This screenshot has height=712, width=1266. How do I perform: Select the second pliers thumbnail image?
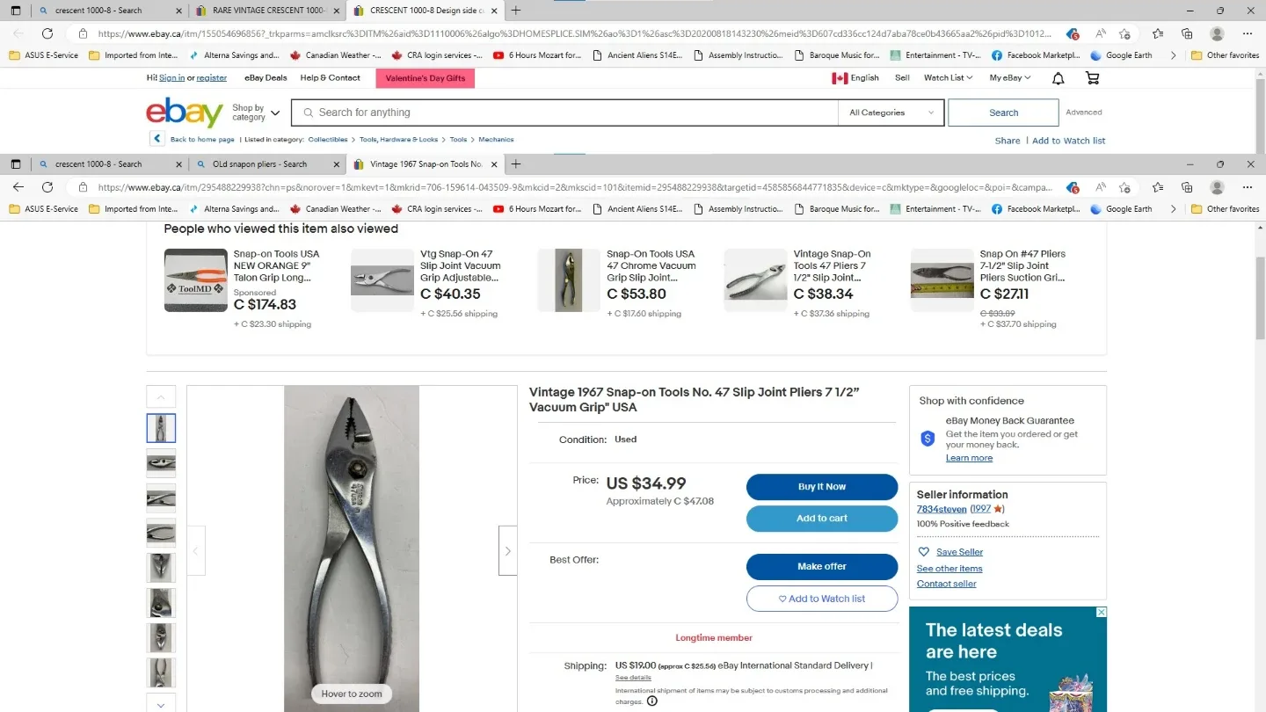point(161,463)
